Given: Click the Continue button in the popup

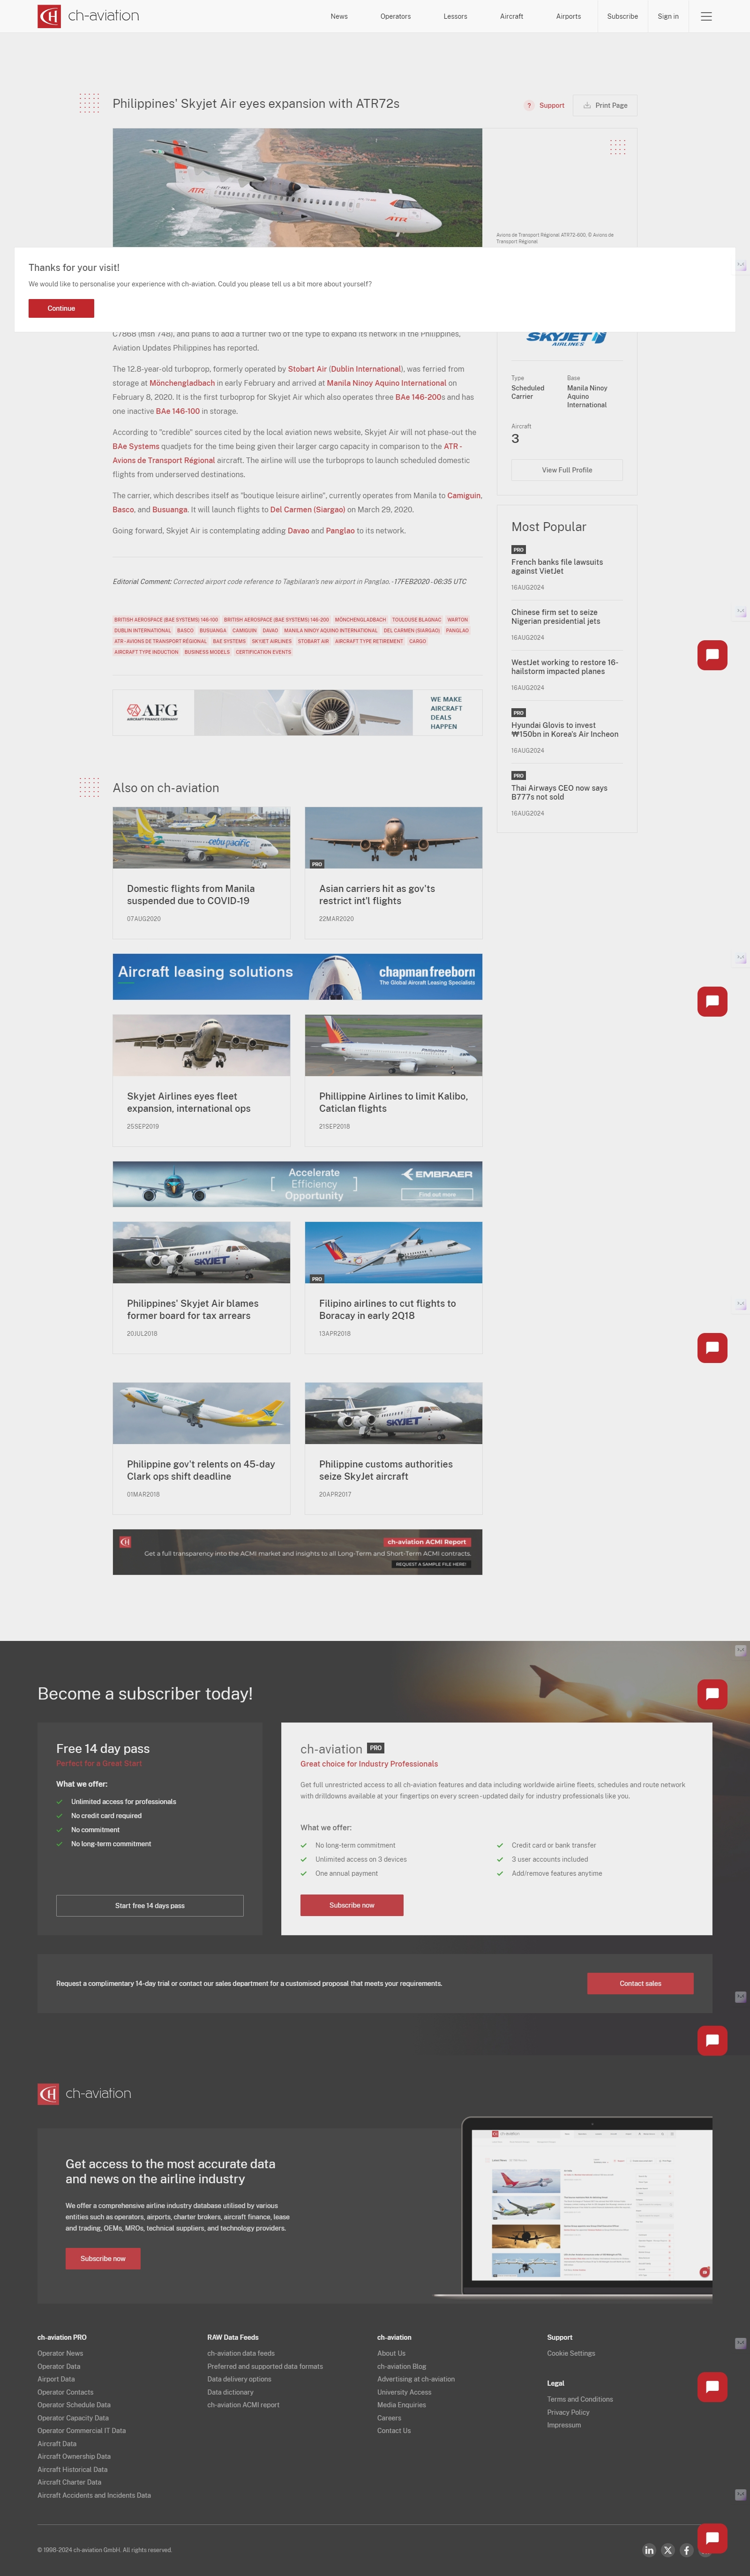Looking at the screenshot, I should 61,308.
